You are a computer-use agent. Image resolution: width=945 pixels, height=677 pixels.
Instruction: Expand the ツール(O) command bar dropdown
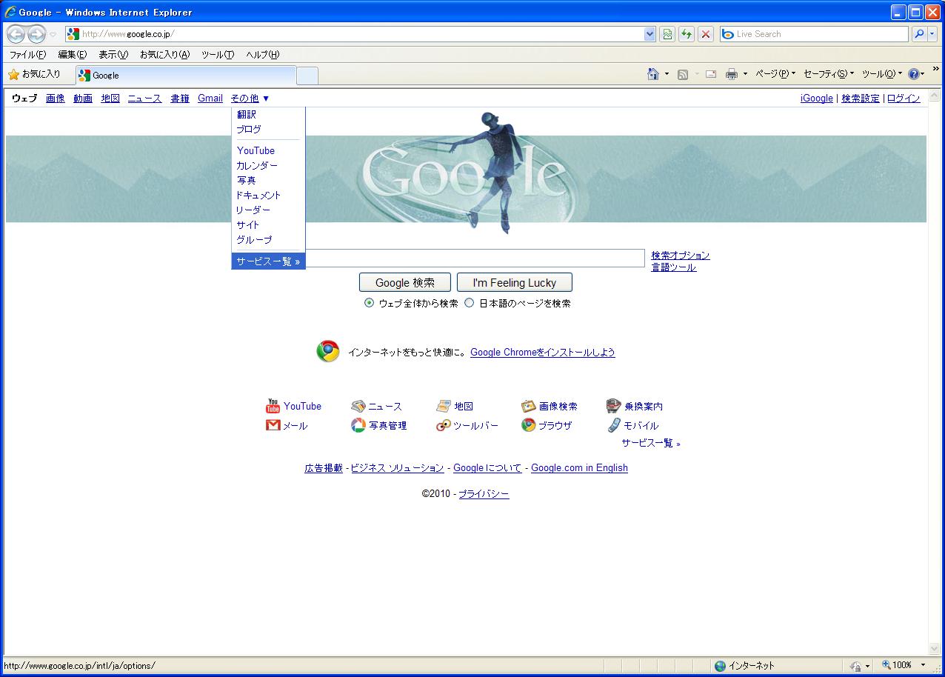tap(882, 74)
